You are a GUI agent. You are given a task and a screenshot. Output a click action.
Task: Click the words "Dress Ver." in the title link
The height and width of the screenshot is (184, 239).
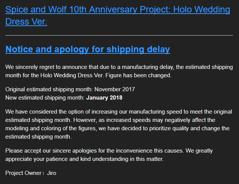26,22
